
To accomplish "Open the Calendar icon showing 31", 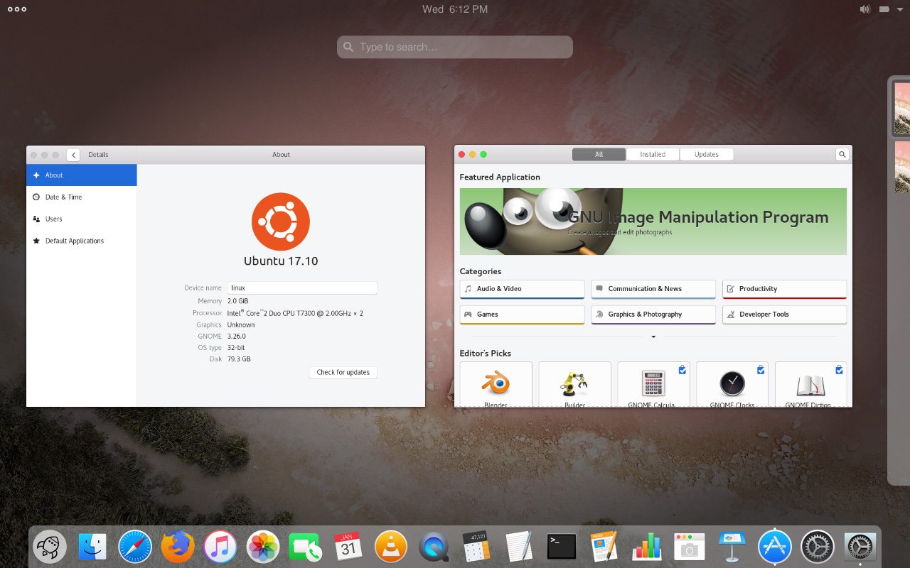I will (x=348, y=547).
